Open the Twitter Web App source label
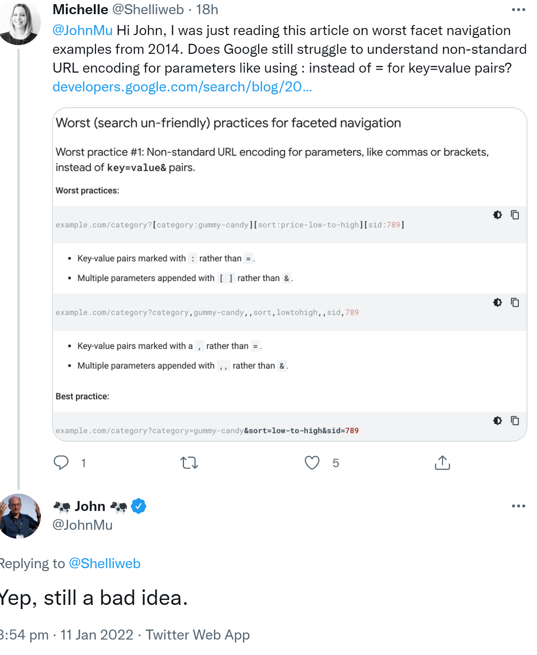Viewport: 537px width, 655px height. tap(197, 635)
